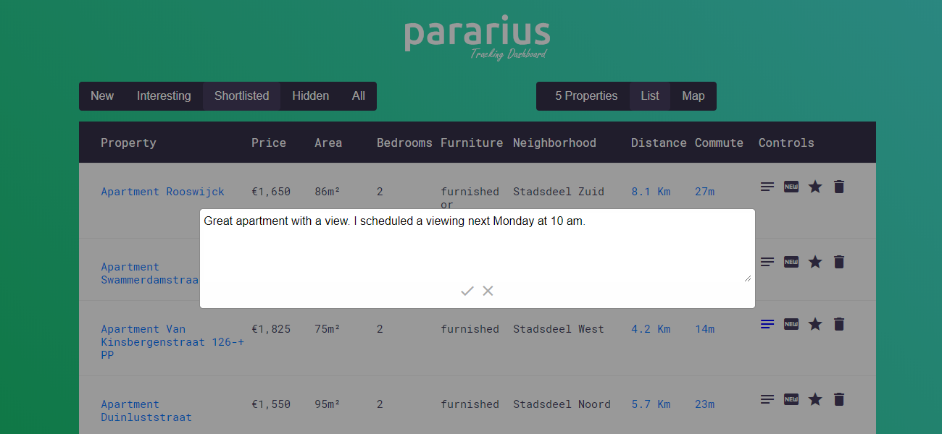Switch to the Interesting tab

(164, 96)
